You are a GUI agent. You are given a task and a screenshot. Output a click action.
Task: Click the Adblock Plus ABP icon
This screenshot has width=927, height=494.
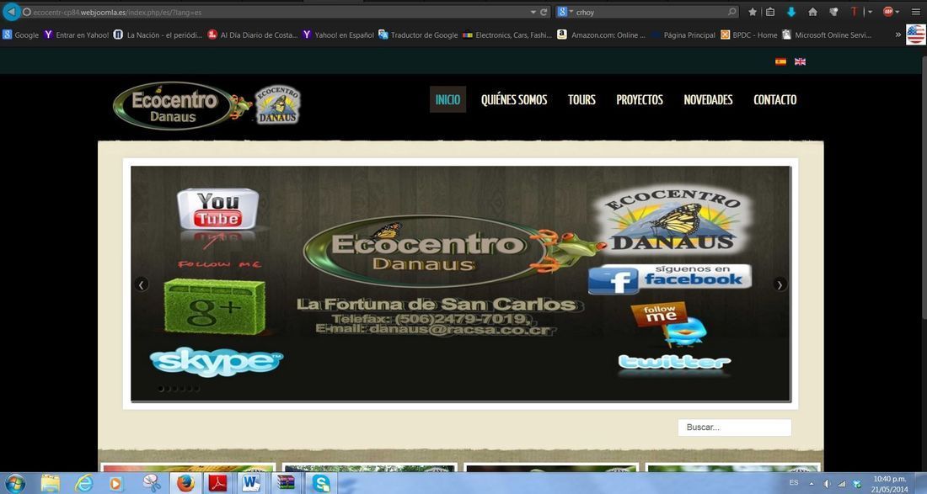pos(887,12)
